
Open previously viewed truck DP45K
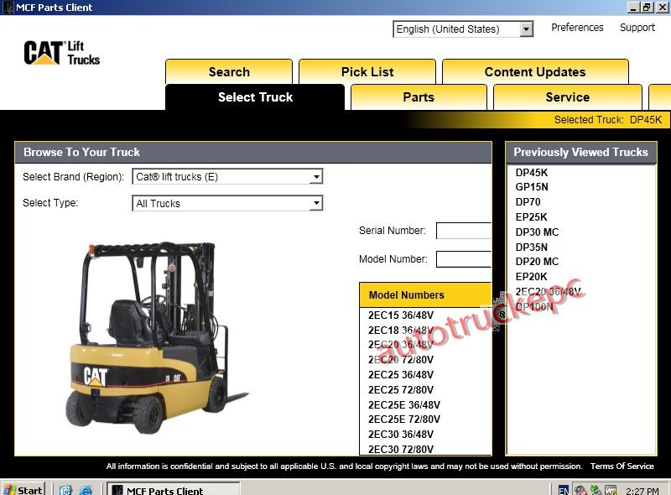(x=531, y=173)
